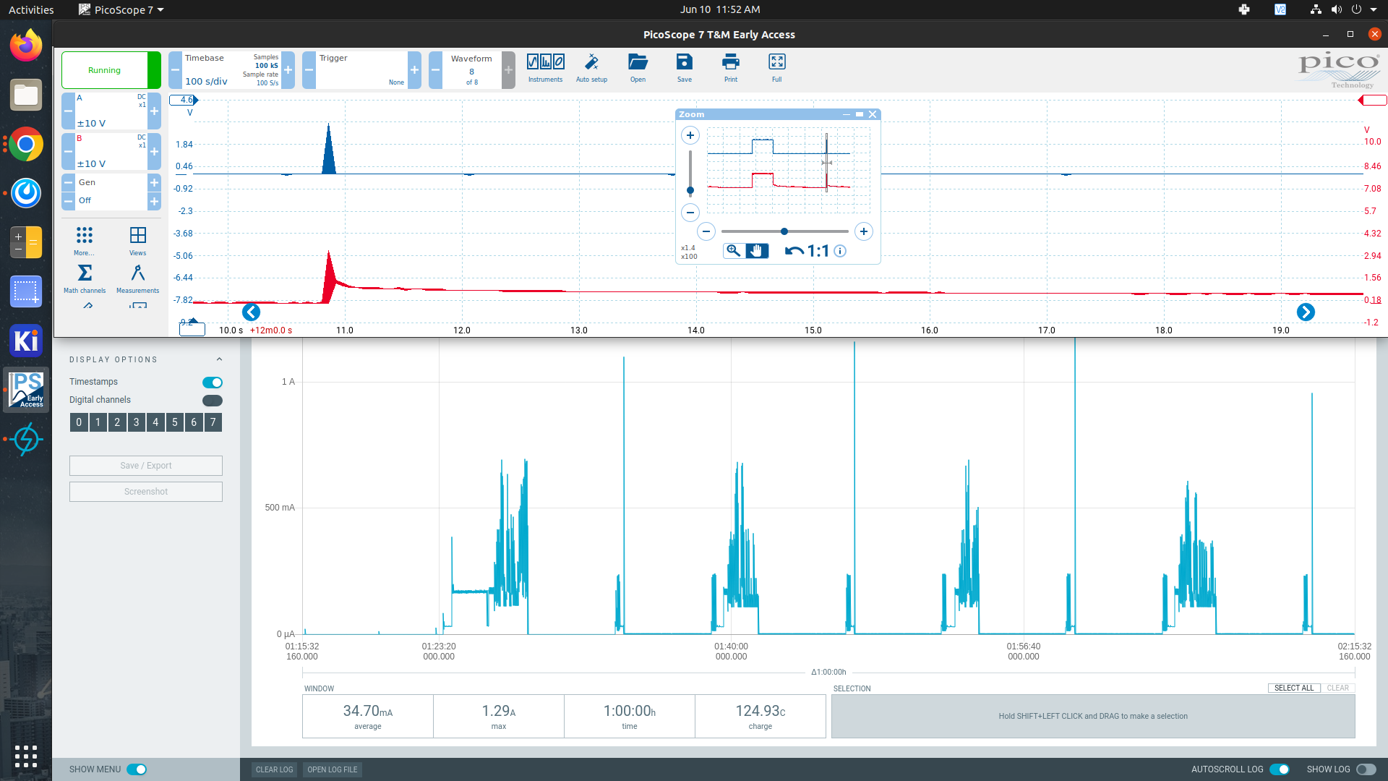Click OPEN LOG FILE button
The height and width of the screenshot is (781, 1388).
point(333,769)
